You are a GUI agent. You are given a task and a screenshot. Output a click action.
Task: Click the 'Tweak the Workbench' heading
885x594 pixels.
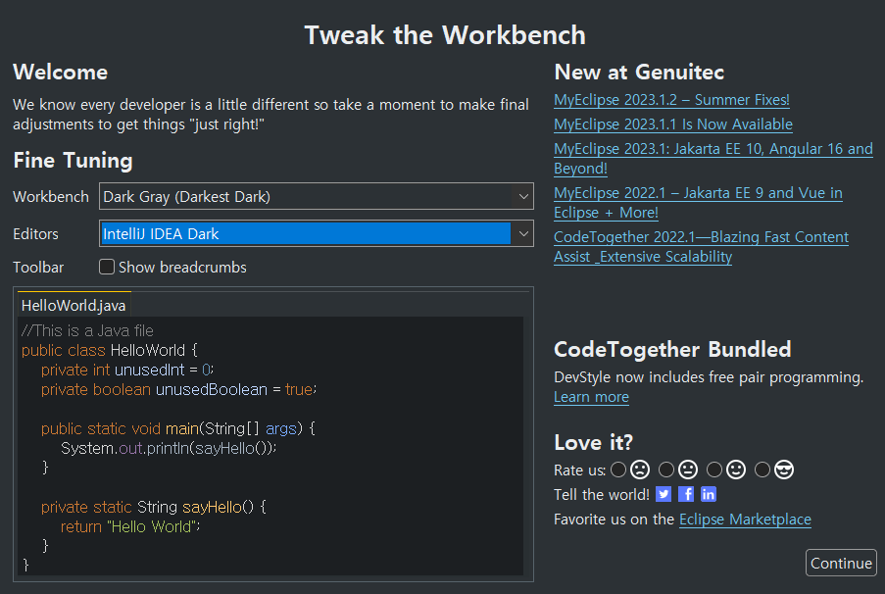[x=445, y=35]
